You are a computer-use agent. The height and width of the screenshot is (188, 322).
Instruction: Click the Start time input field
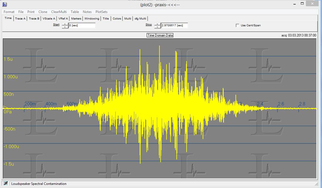82,25
